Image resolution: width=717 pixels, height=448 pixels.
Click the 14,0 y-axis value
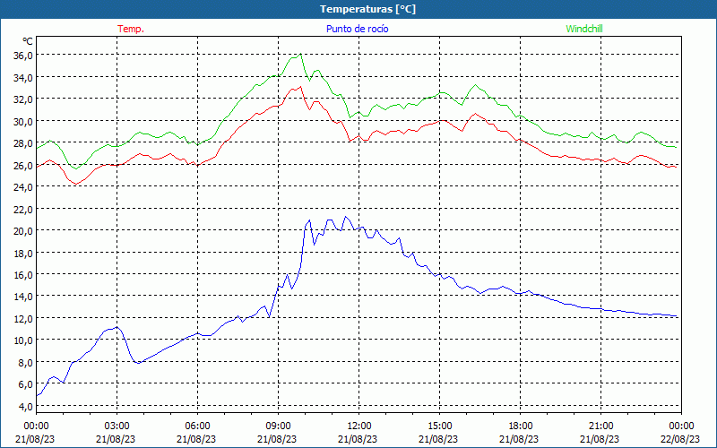click(23, 297)
